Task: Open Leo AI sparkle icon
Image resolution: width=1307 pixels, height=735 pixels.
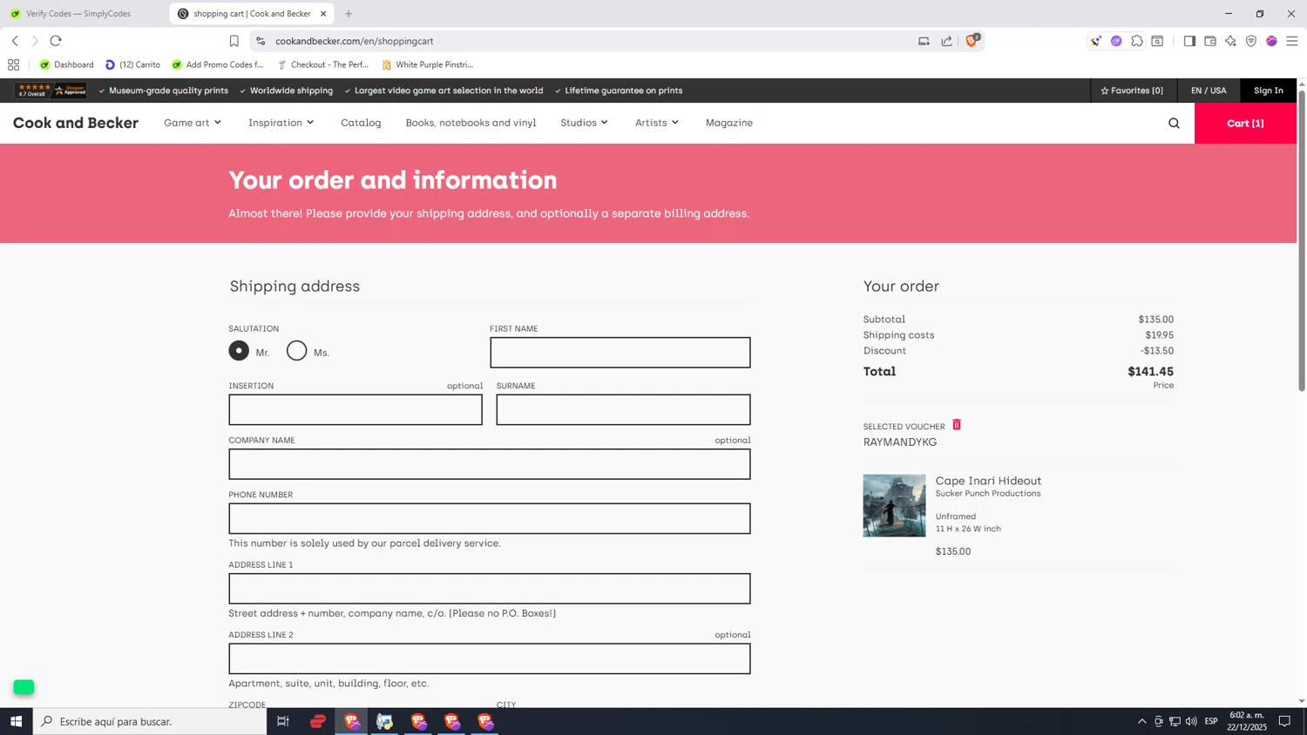Action: pos(1230,41)
